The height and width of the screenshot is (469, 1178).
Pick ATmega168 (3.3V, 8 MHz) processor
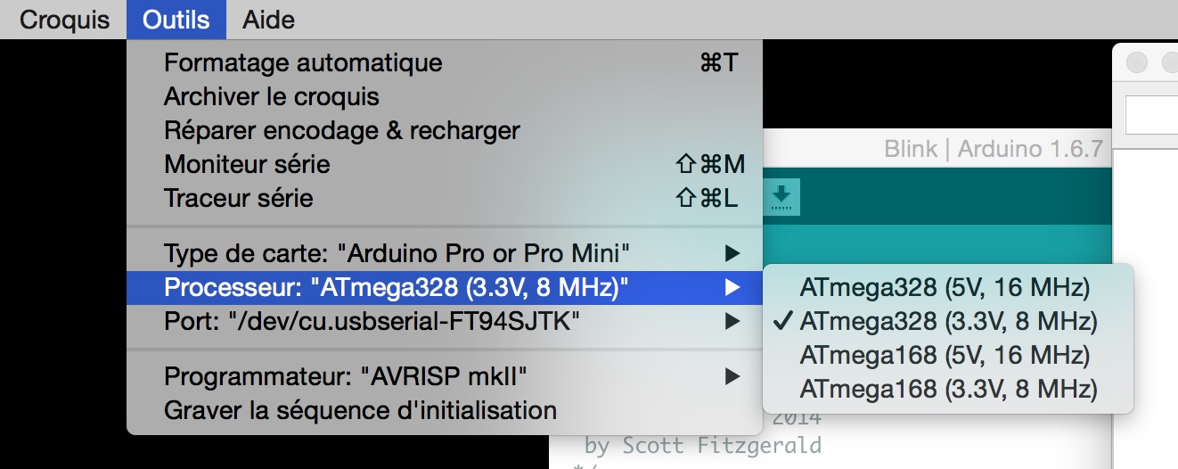pyautogui.click(x=948, y=390)
